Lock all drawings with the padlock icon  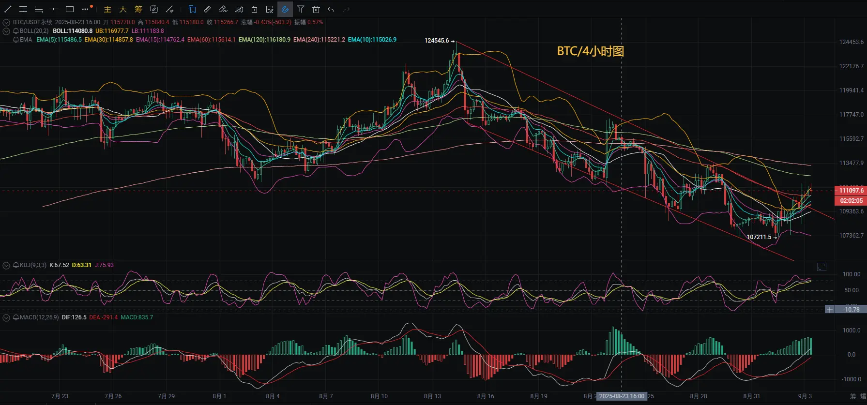click(254, 9)
